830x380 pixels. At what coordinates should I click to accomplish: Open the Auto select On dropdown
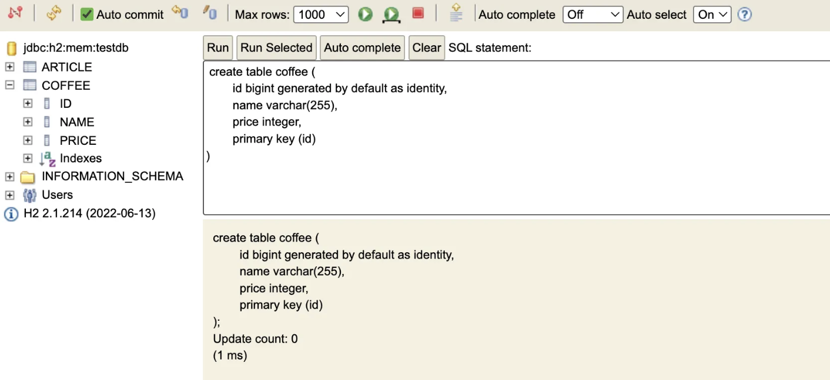coord(712,15)
